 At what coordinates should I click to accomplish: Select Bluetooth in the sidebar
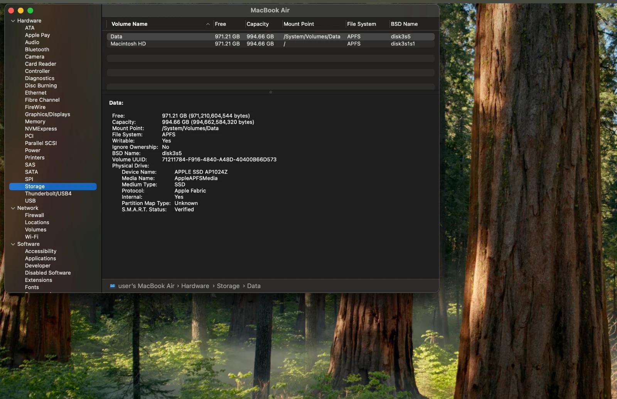click(37, 49)
